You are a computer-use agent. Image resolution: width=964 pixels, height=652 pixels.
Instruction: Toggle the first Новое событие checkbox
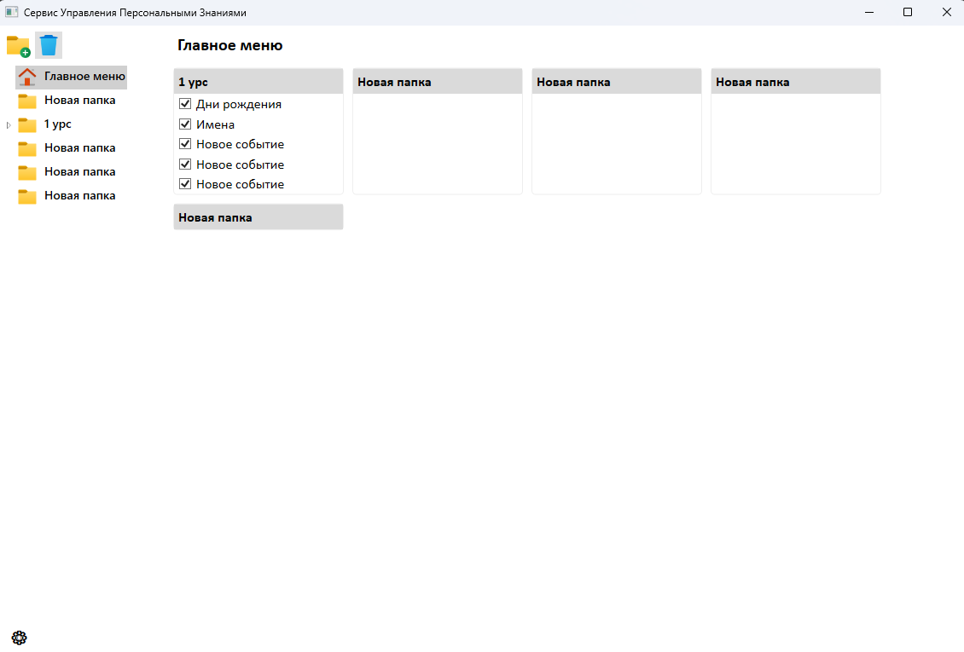[185, 144]
